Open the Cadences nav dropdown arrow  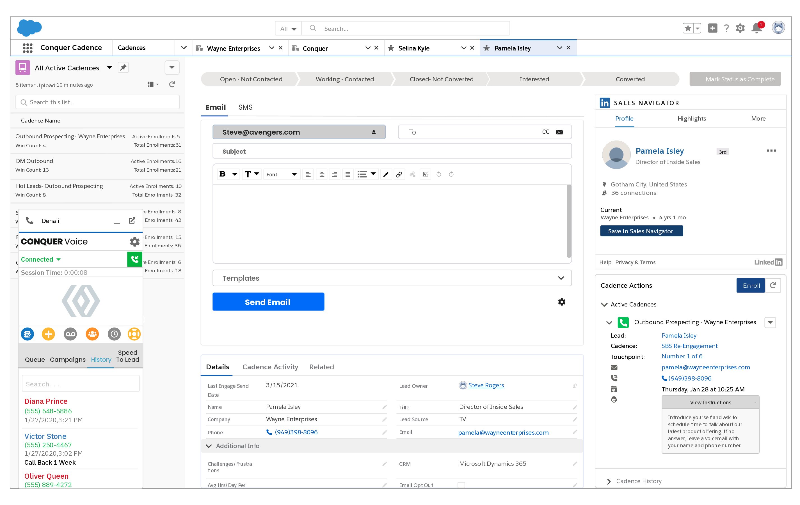(184, 47)
